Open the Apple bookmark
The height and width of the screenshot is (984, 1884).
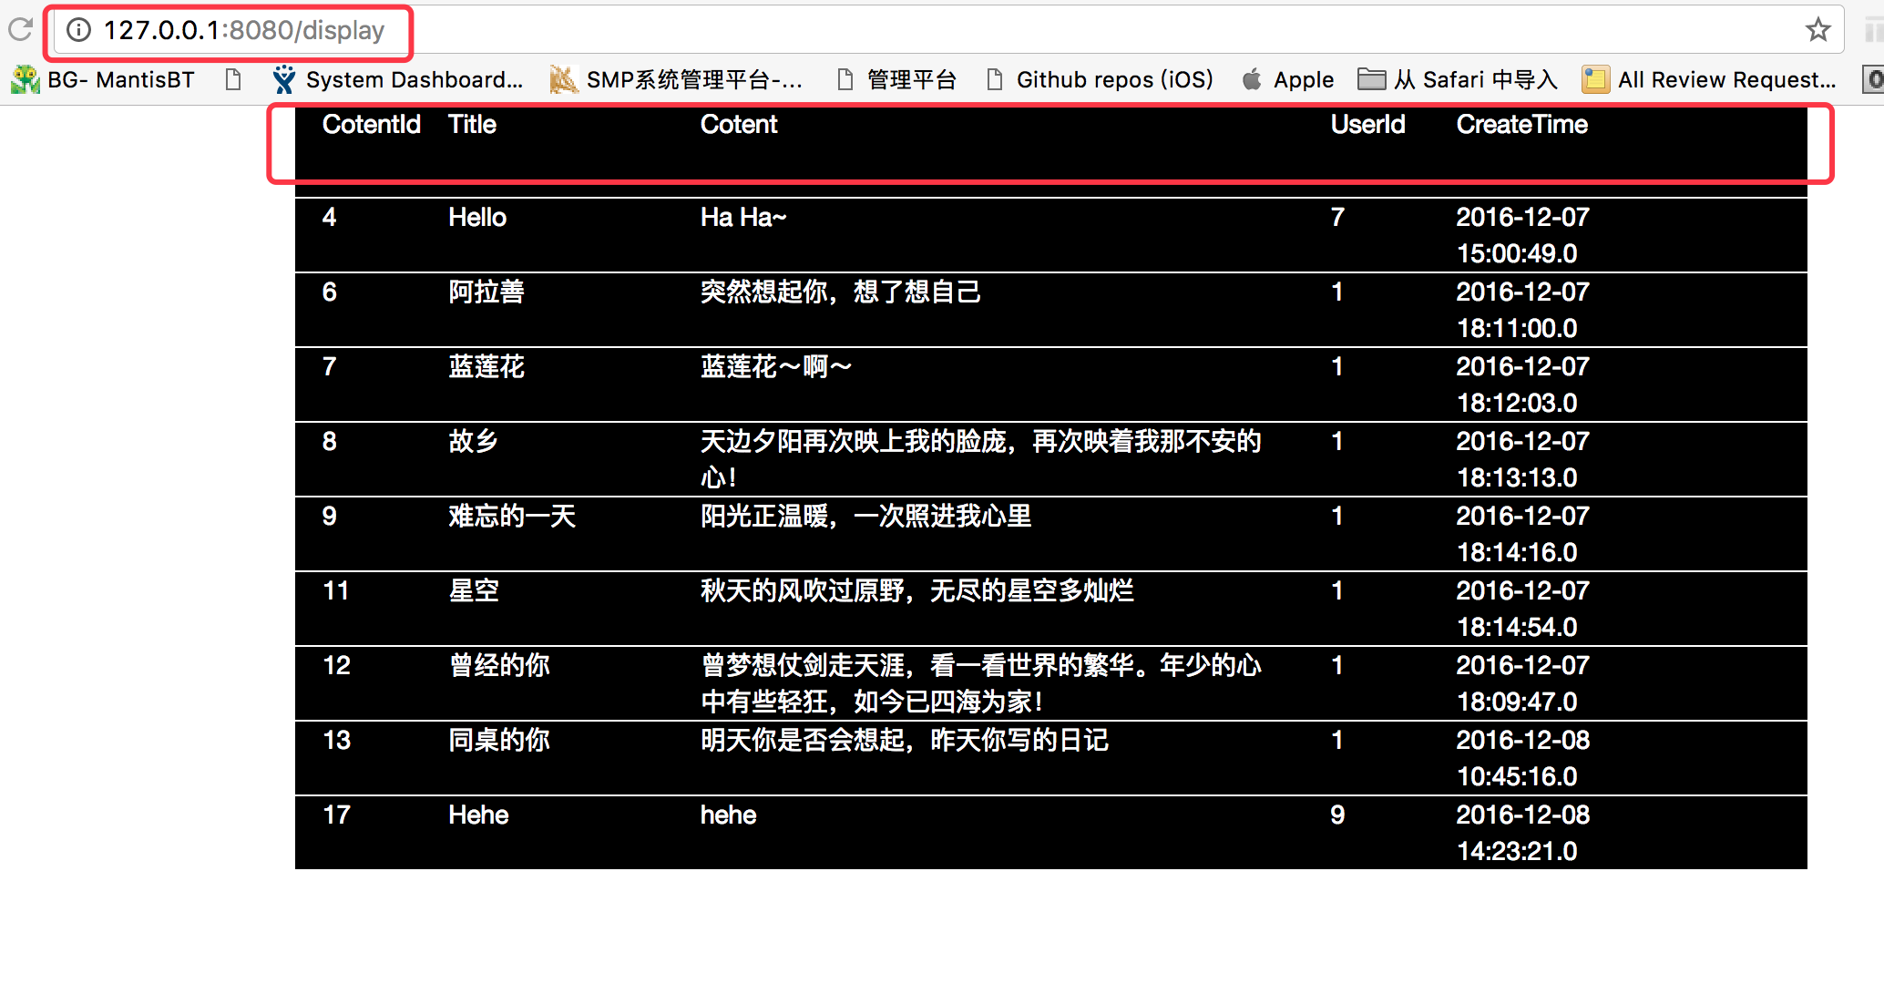pos(1287,79)
